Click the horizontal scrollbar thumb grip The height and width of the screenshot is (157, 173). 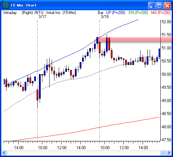click(163, 153)
